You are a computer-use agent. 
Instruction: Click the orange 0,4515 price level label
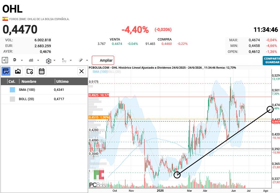tap(99, 117)
